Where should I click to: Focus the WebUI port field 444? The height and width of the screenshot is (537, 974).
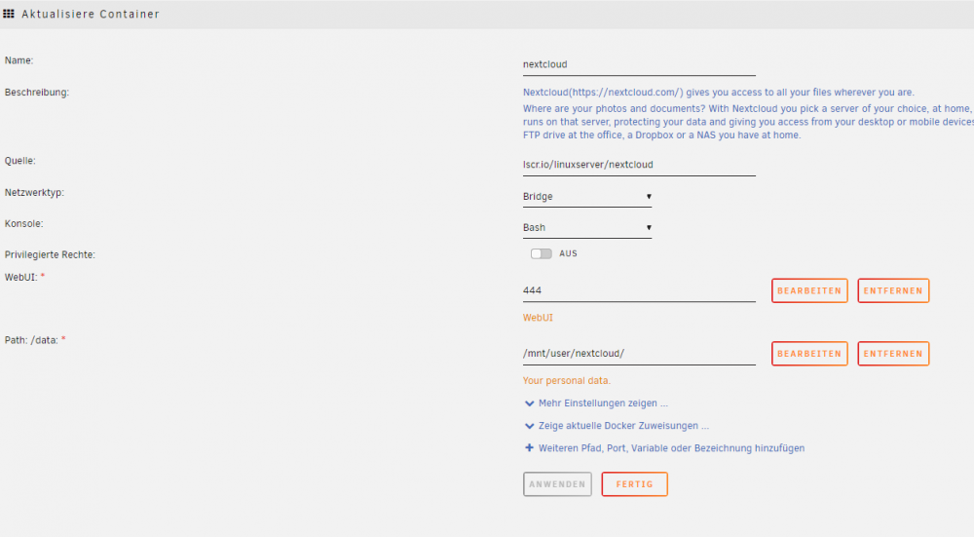pos(639,290)
